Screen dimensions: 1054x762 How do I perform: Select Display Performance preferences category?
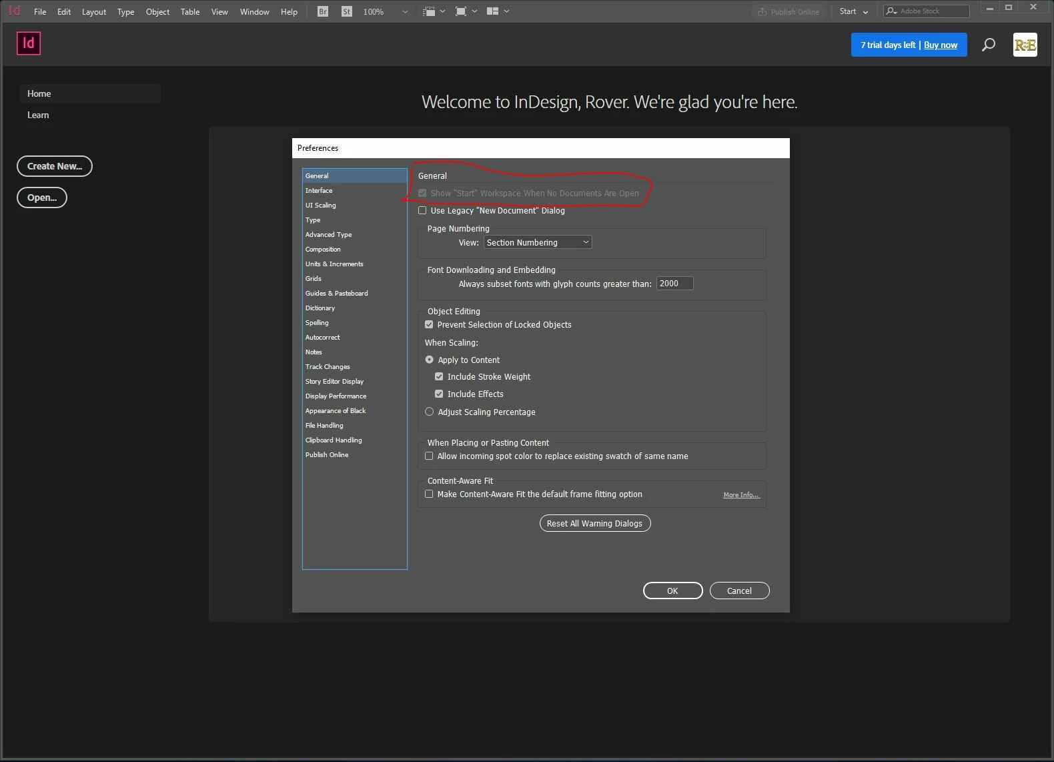354,396
